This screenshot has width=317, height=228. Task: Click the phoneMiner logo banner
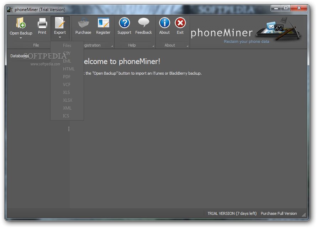[247, 31]
